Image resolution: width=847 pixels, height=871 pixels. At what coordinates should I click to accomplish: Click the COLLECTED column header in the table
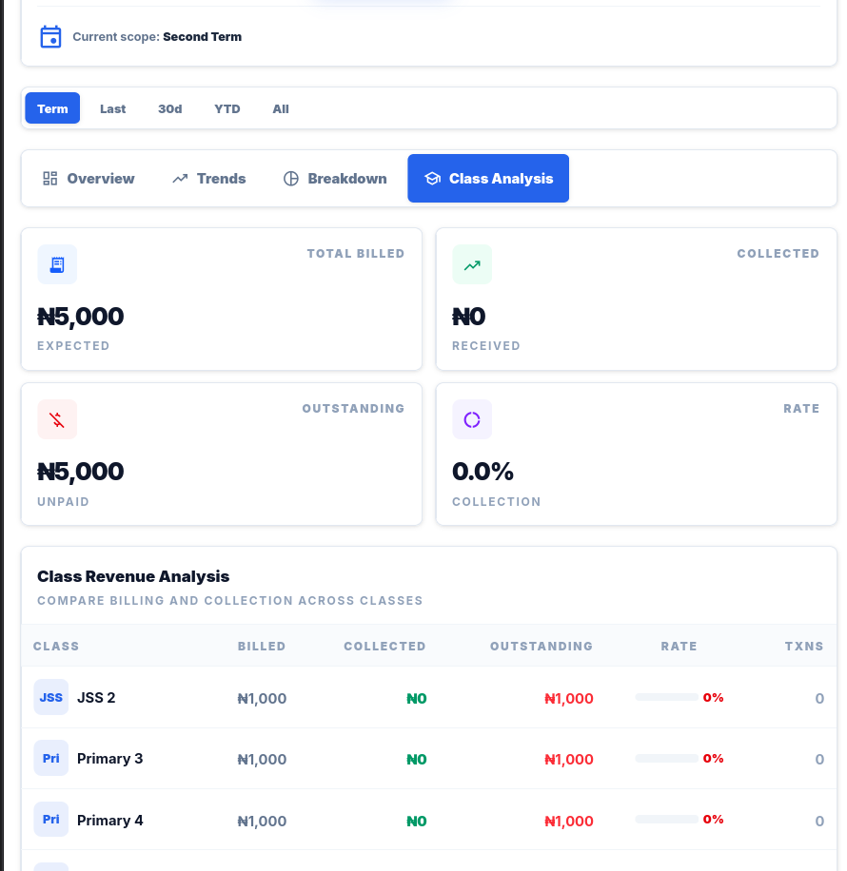(x=384, y=646)
